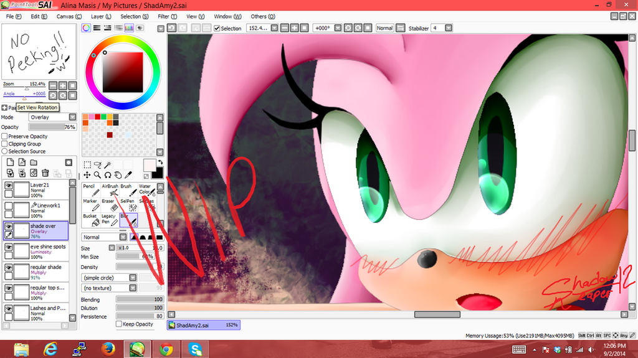638x358 pixels.
Task: Open the Window menu
Action: [227, 16]
